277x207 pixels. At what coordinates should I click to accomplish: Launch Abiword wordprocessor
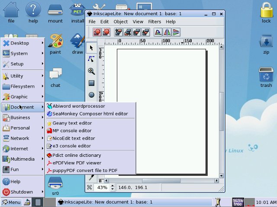[x=90, y=106]
